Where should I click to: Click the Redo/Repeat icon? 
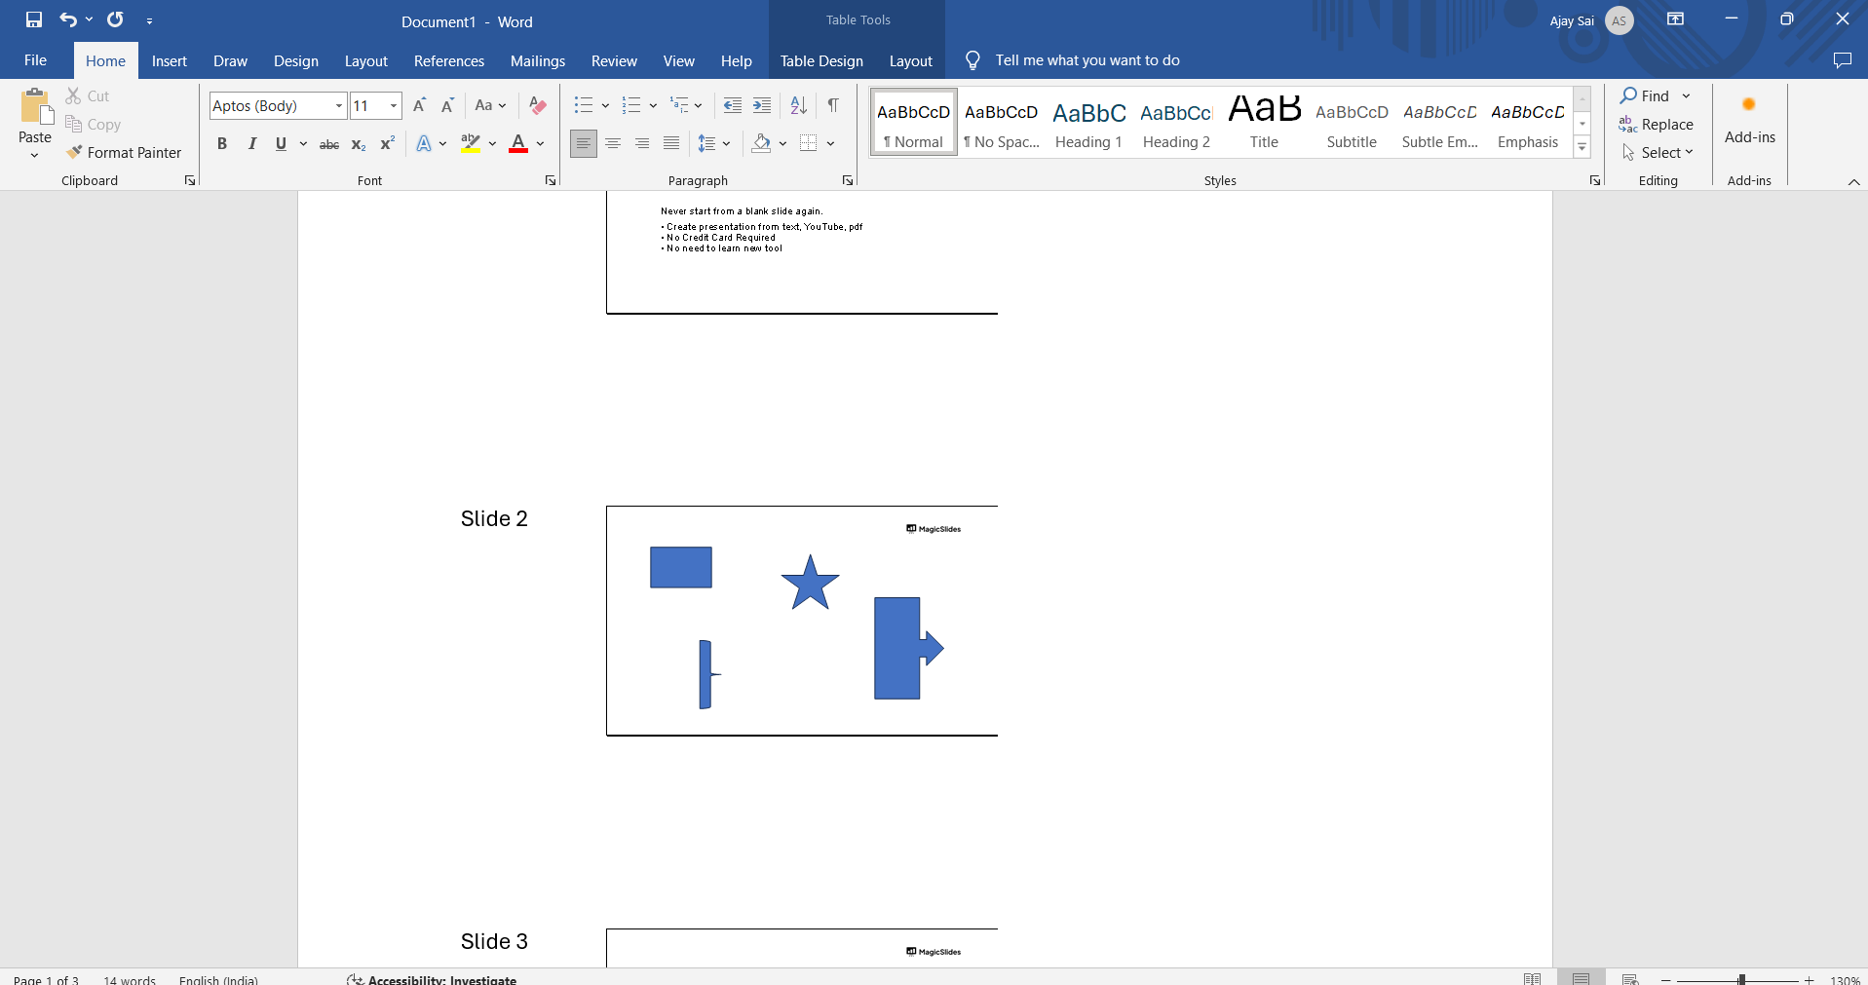click(x=115, y=19)
